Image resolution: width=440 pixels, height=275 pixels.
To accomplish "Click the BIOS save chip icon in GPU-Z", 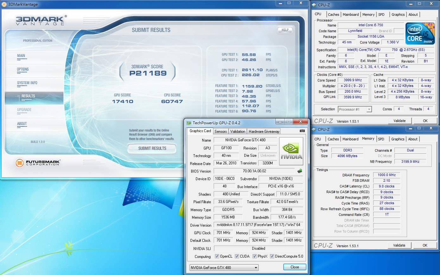I will (300, 171).
